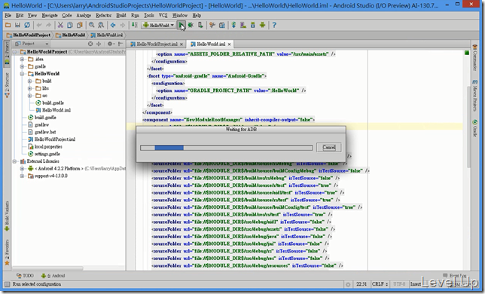Click the Undo arrow icon

click(39, 25)
